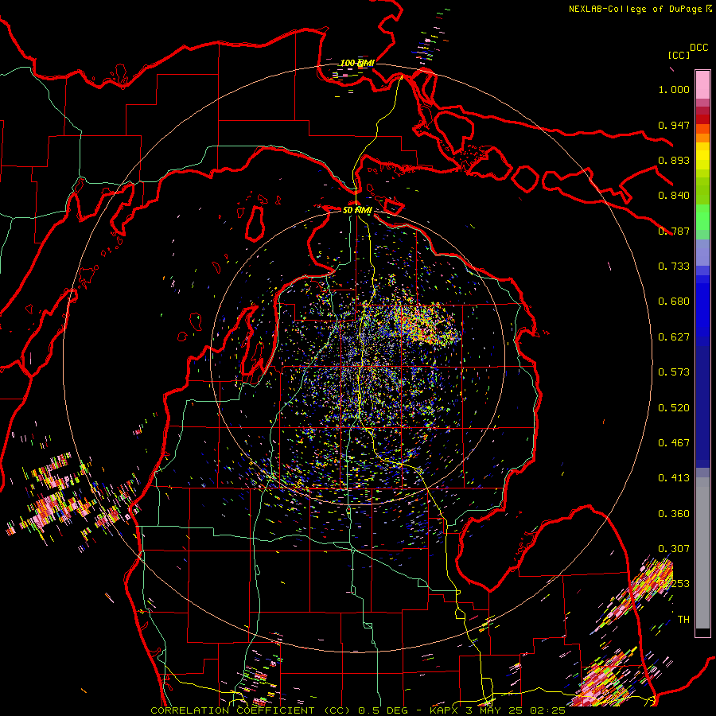
Task: Pick the gray segment of the color scale
Action: click(x=702, y=553)
